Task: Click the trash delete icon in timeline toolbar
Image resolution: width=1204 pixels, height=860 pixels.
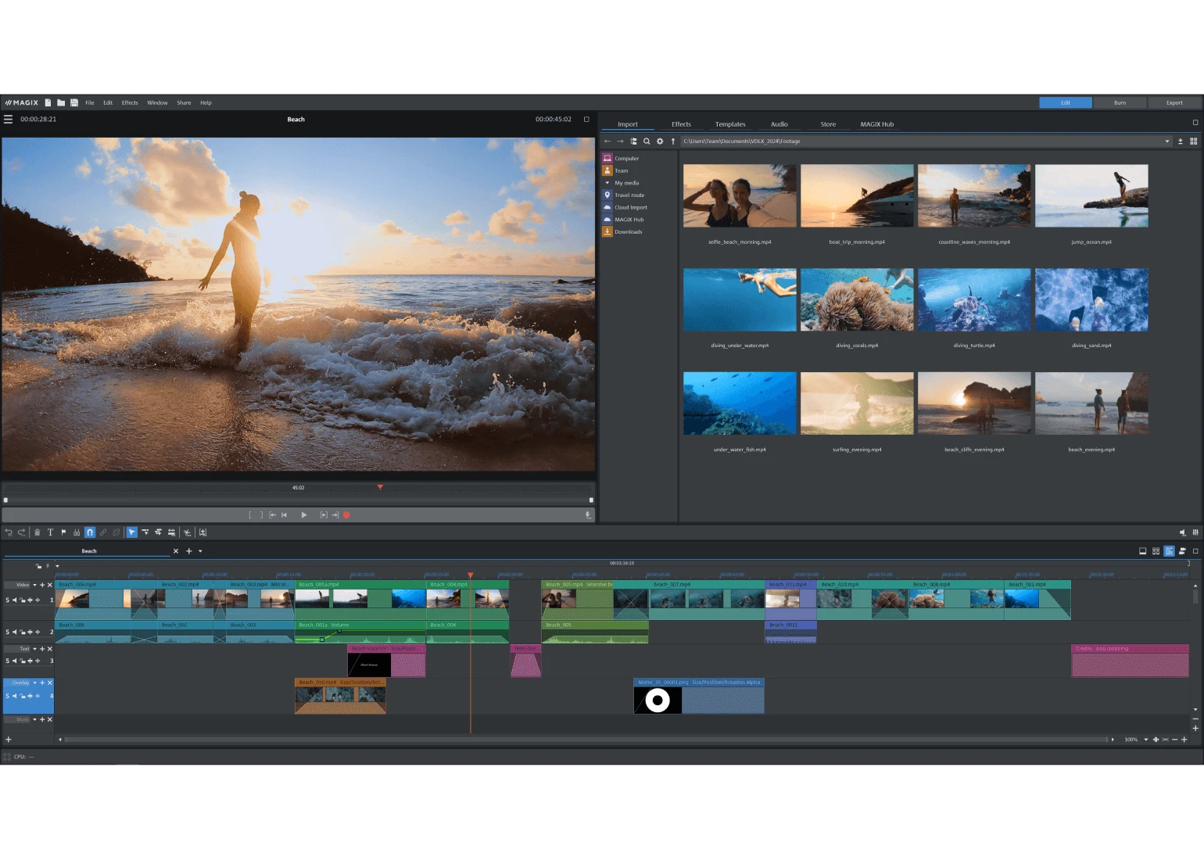Action: pos(37,532)
